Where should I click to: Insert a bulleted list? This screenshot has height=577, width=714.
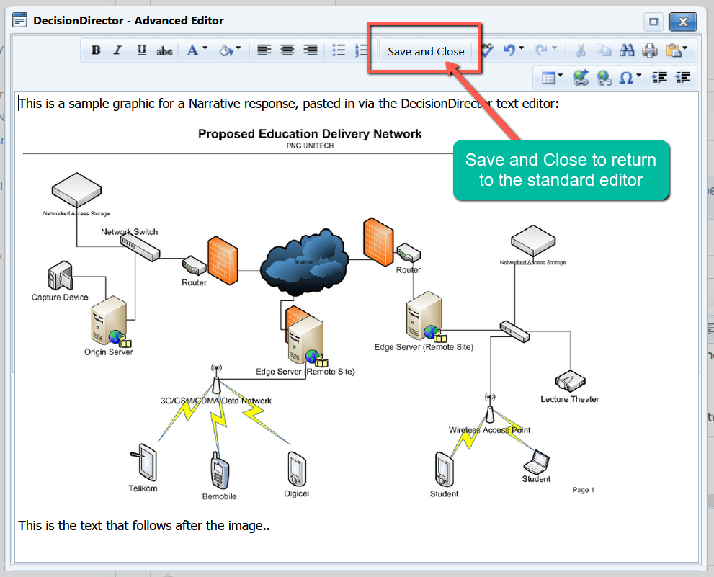coord(339,50)
